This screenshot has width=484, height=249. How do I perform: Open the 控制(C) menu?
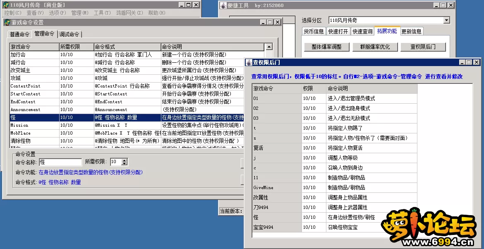point(13,13)
